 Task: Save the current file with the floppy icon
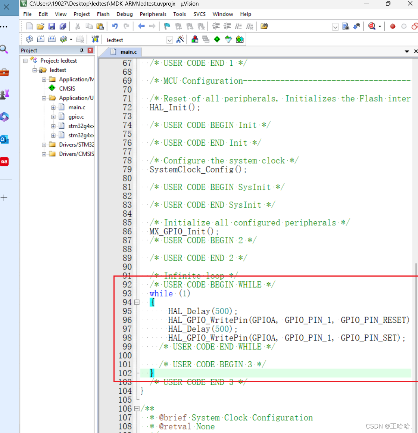(x=52, y=26)
